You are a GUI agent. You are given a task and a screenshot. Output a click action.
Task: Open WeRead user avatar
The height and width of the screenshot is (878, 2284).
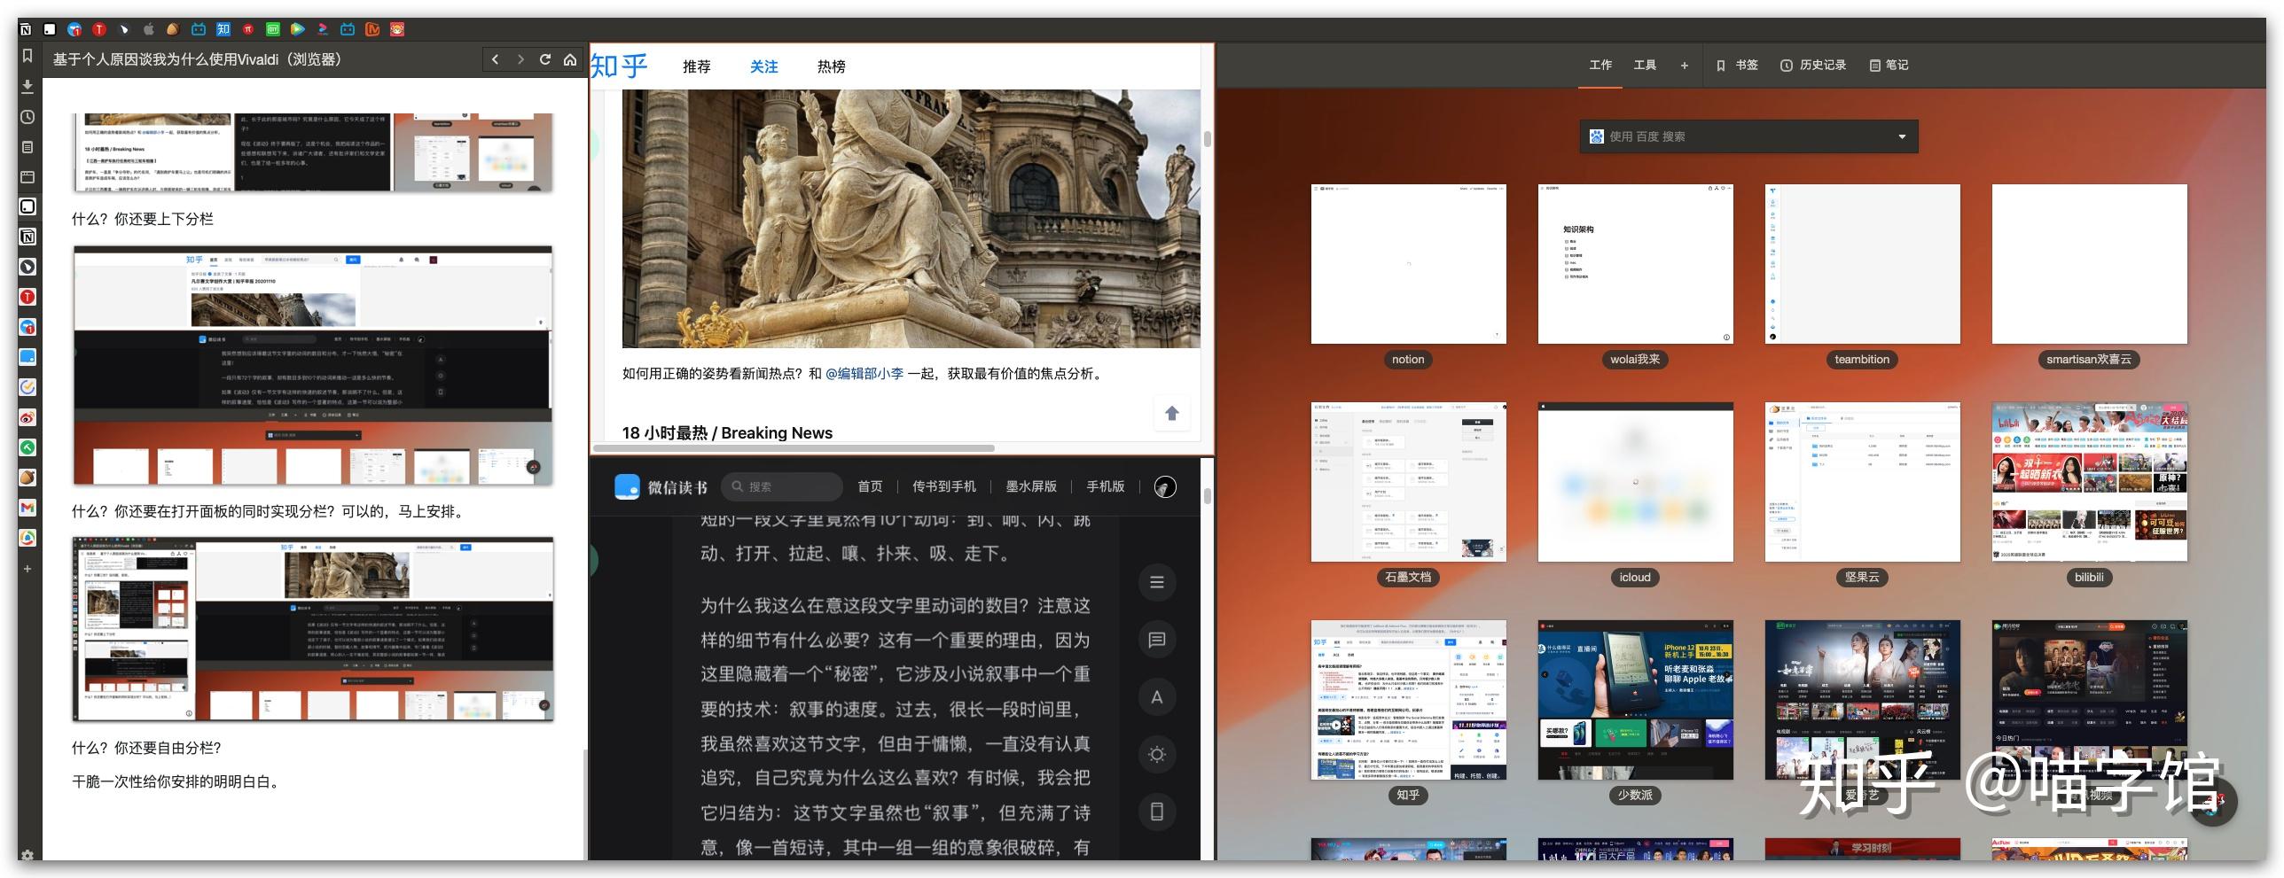[1165, 486]
